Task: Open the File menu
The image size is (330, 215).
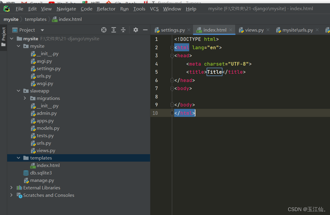Action: (x=19, y=9)
